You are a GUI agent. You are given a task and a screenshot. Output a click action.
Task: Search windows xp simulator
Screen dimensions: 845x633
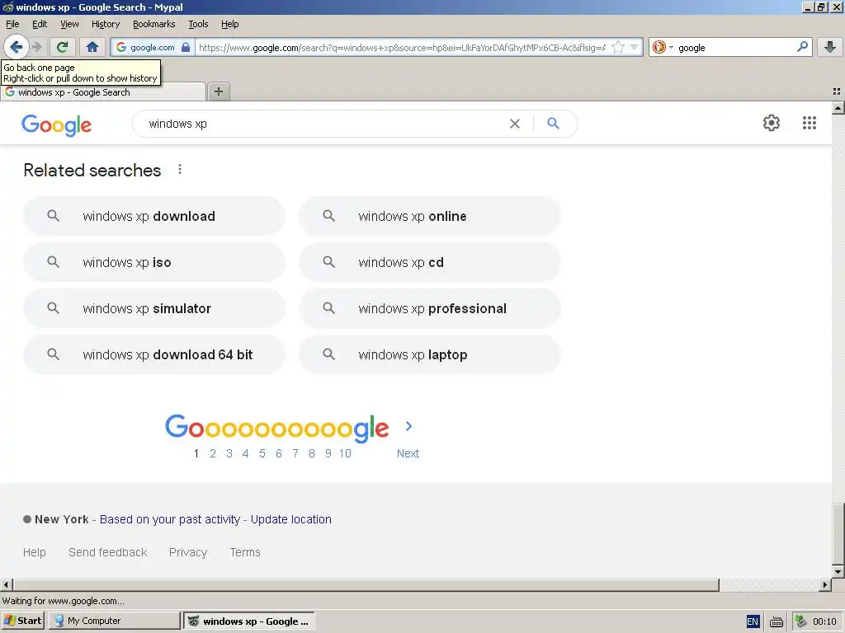(154, 308)
